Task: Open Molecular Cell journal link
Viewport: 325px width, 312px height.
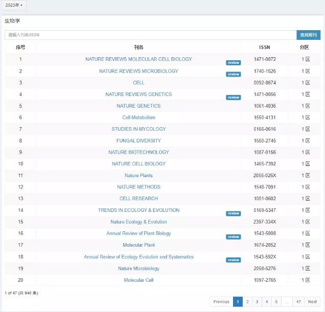Action: [138, 280]
